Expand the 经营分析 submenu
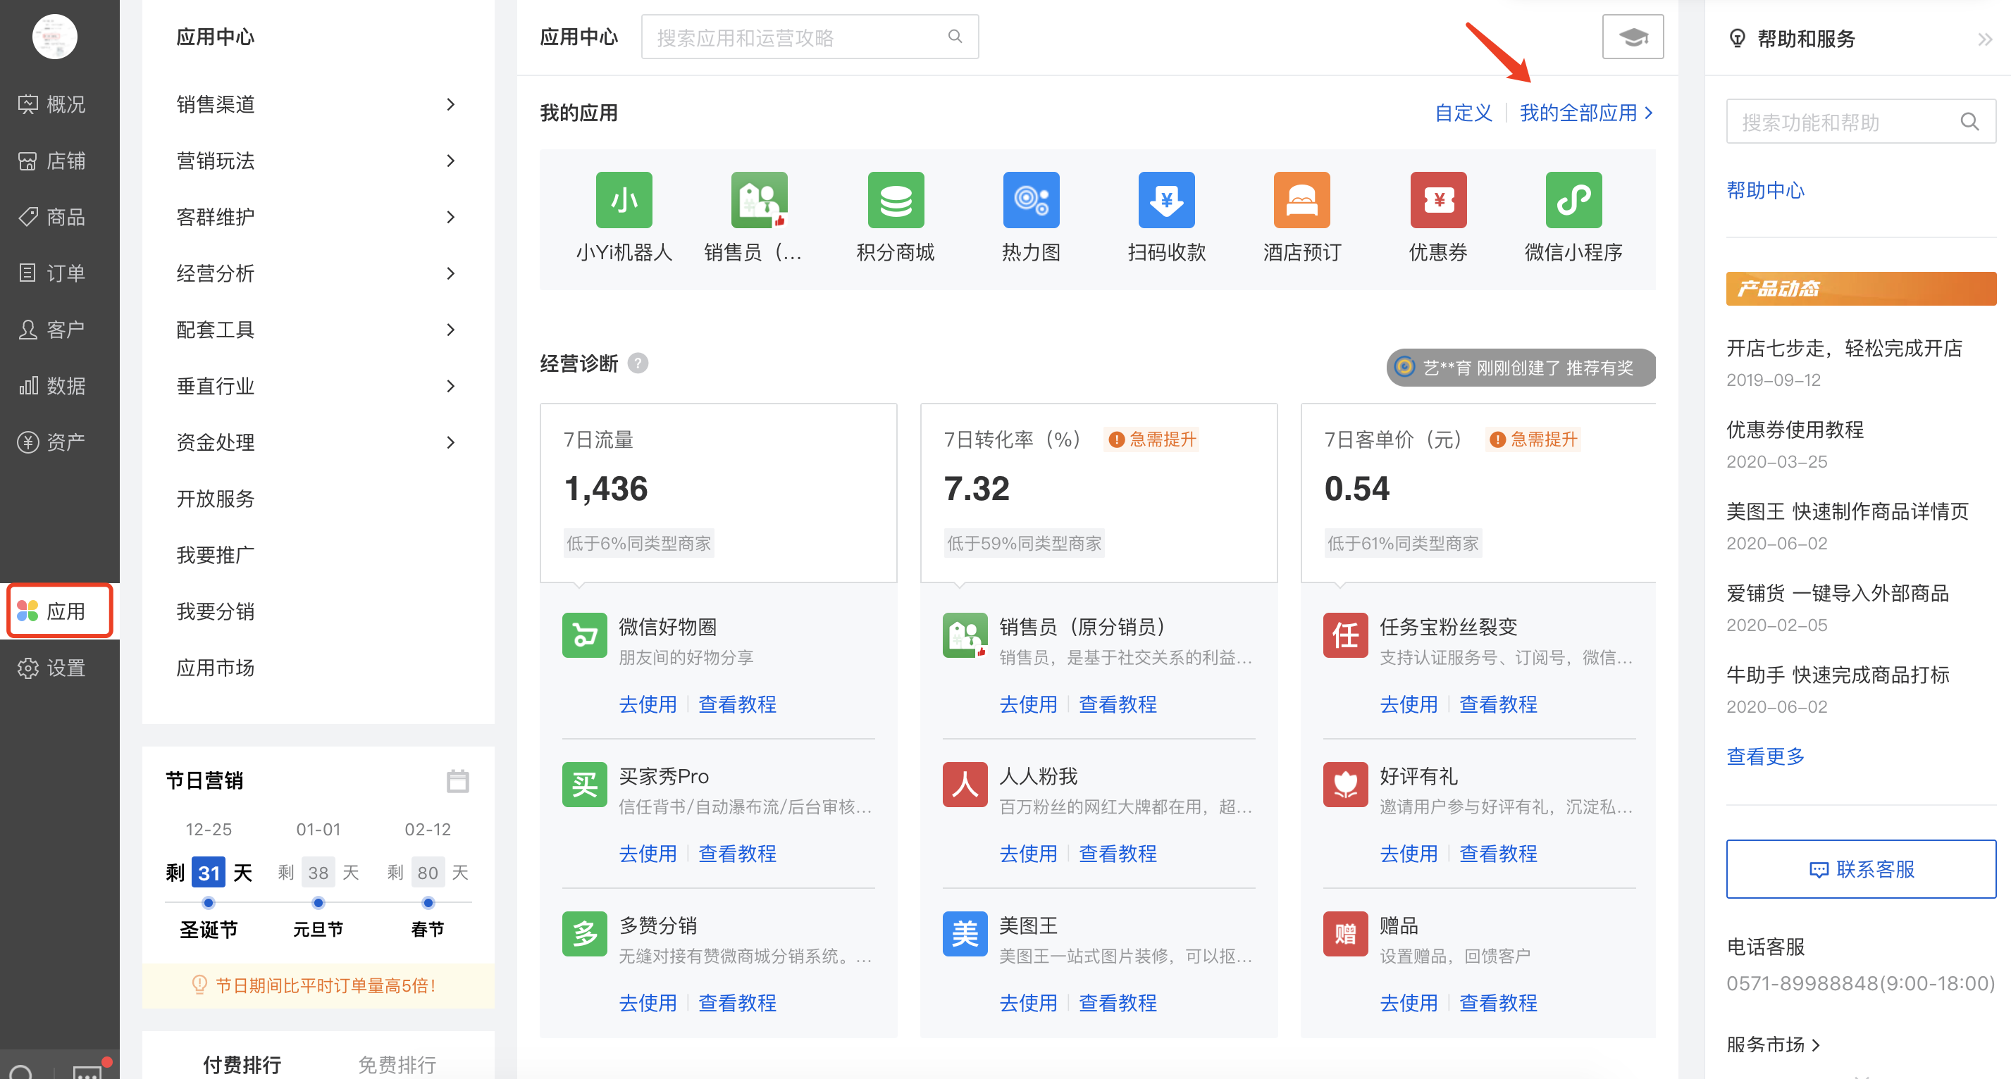The height and width of the screenshot is (1079, 2011). point(450,273)
